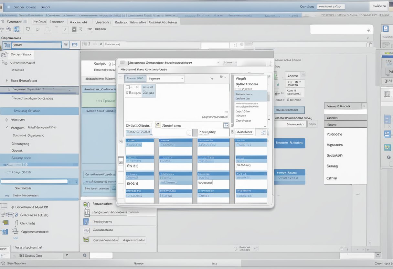393x269 pixels.
Task: Click the shield icon on the main toolbar
Action: pyautogui.click(x=28, y=29)
